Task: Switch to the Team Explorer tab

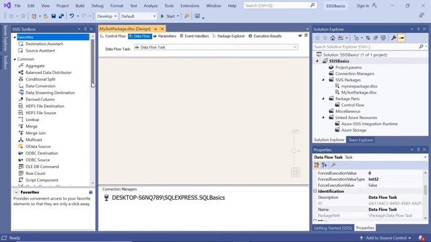Action: point(361,140)
